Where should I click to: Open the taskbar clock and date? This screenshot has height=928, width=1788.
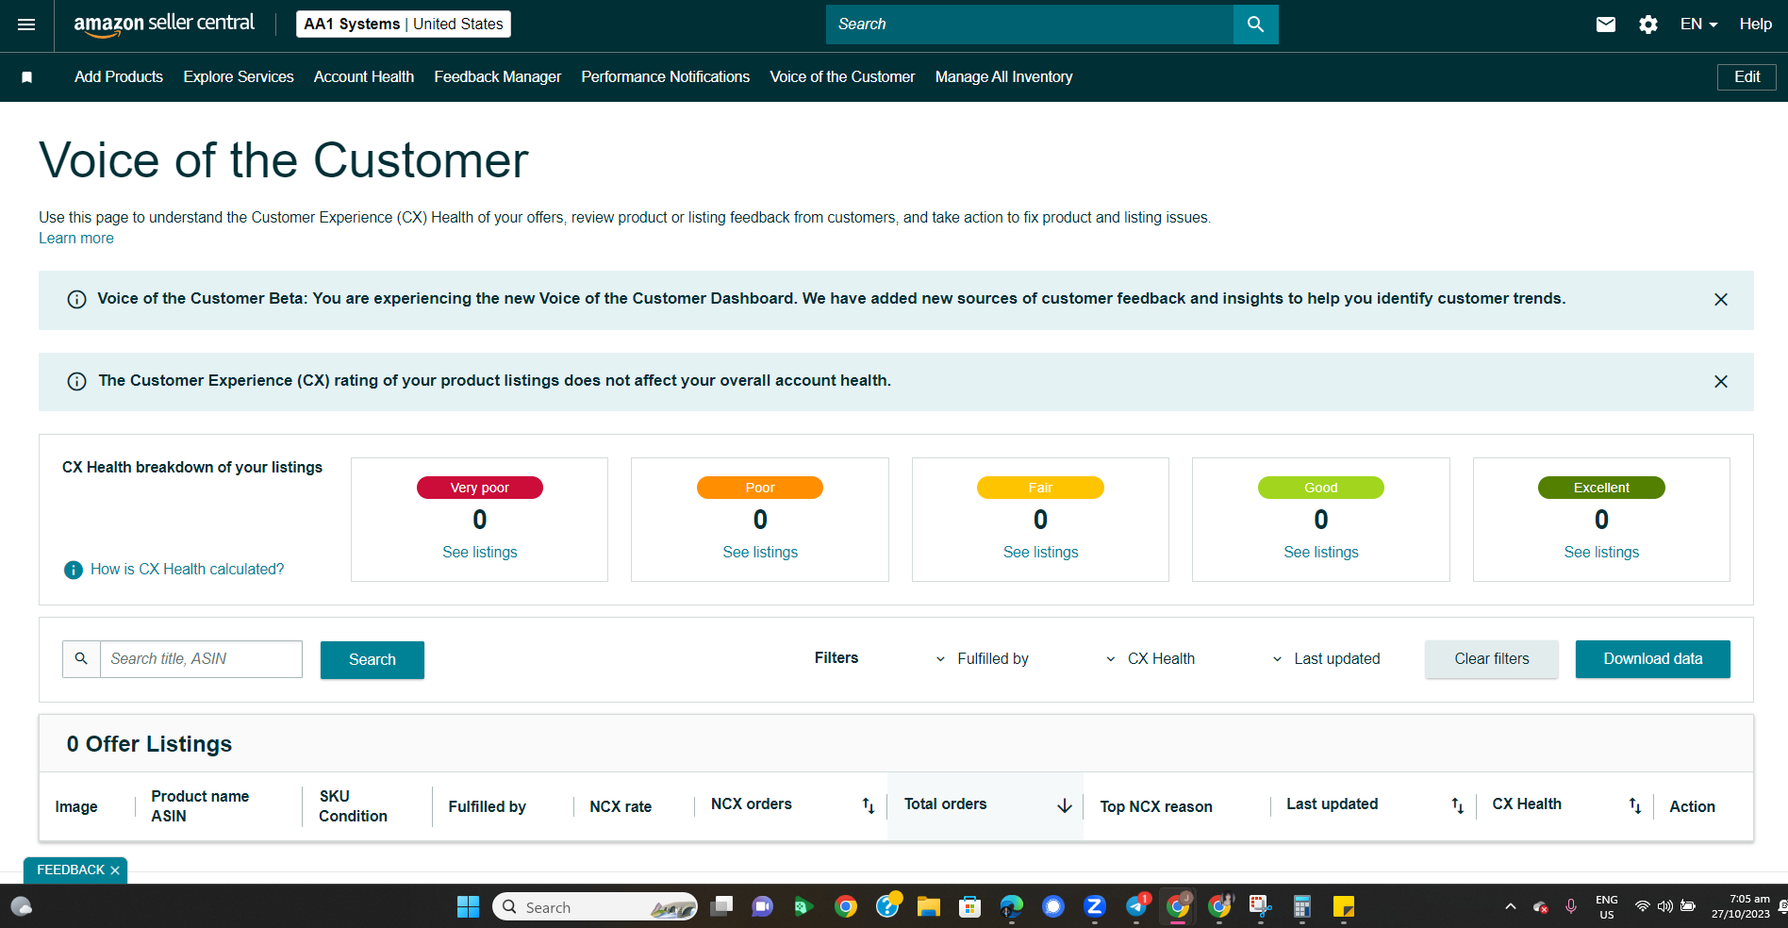click(1741, 907)
